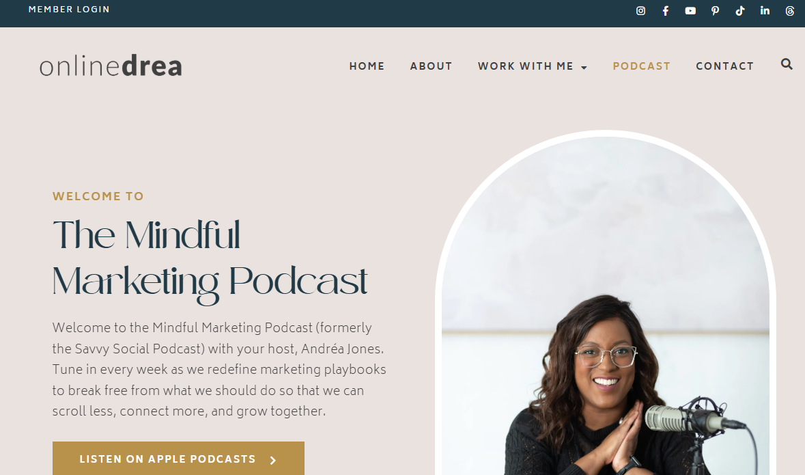805x475 pixels.
Task: Click the Member Login link
Action: [x=69, y=10]
